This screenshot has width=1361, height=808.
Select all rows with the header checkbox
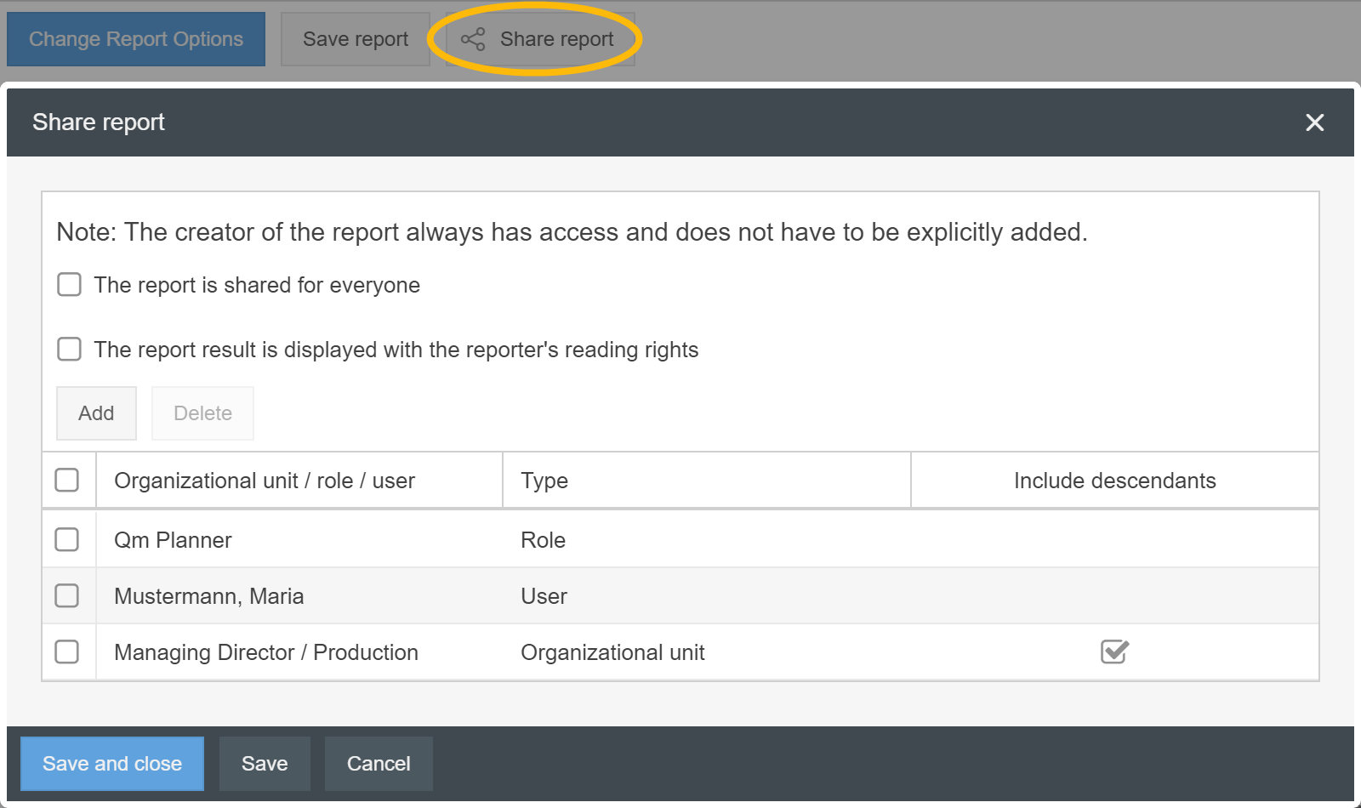pyautogui.click(x=67, y=480)
